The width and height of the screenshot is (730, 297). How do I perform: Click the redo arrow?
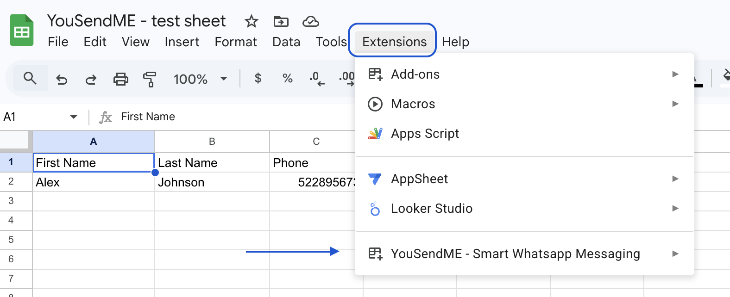coord(91,80)
